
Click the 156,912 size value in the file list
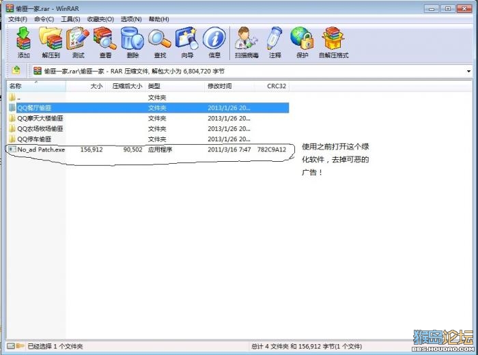point(92,150)
